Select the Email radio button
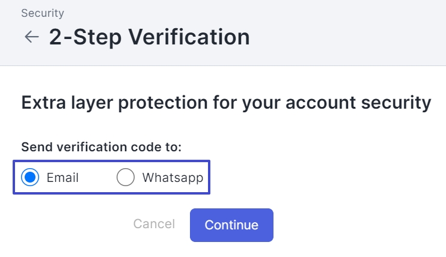 [x=30, y=177]
